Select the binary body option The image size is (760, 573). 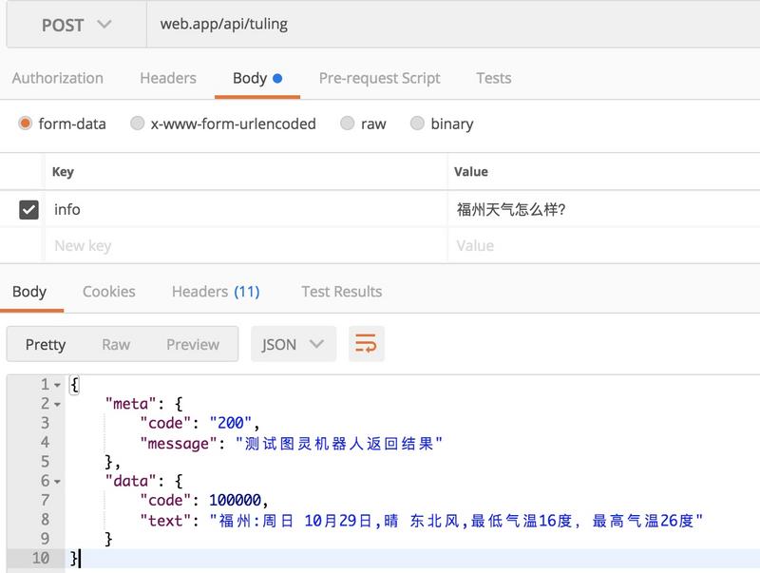[x=417, y=124]
